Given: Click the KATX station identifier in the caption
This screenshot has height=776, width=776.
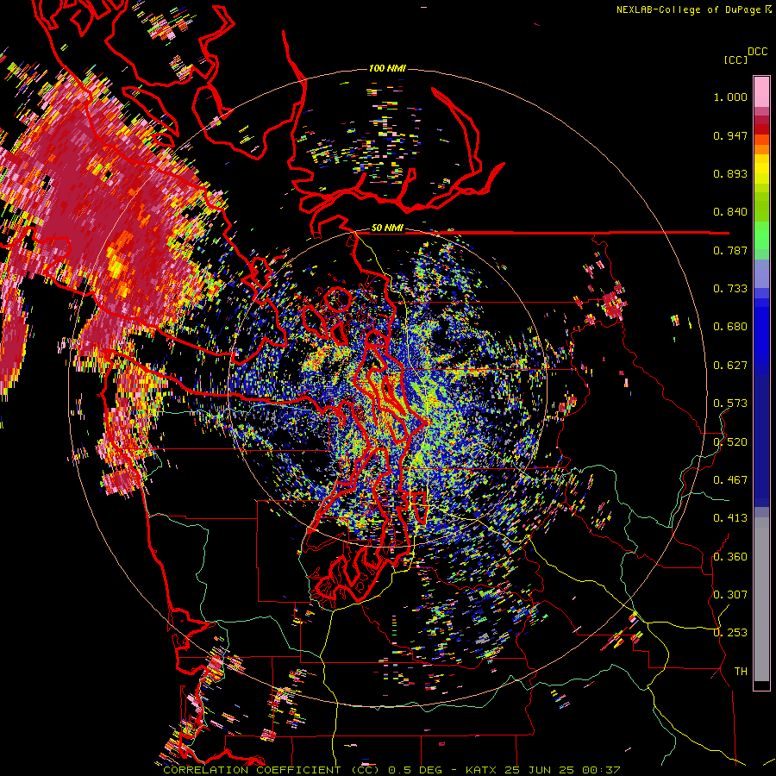Looking at the screenshot, I should click(x=480, y=770).
